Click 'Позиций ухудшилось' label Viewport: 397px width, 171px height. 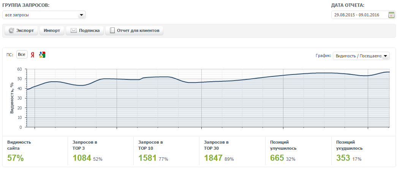coord(350,145)
